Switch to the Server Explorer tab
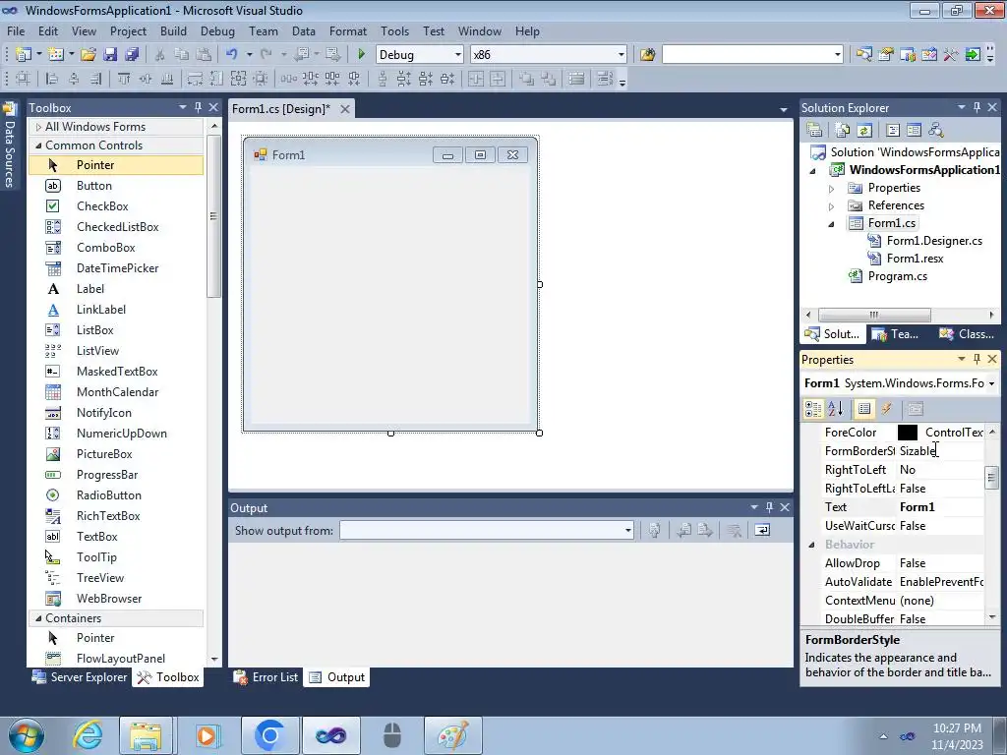 click(81, 677)
